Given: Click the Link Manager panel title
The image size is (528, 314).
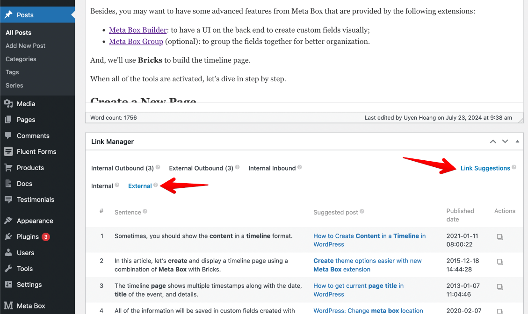Looking at the screenshot, I should (112, 142).
